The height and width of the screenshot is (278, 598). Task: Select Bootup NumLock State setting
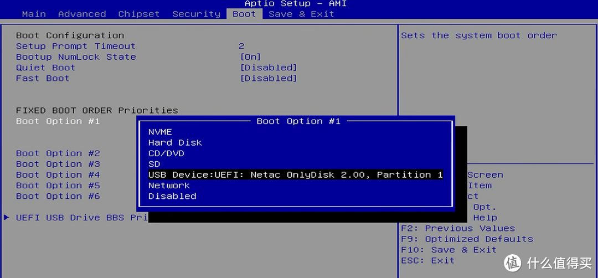[x=76, y=57]
